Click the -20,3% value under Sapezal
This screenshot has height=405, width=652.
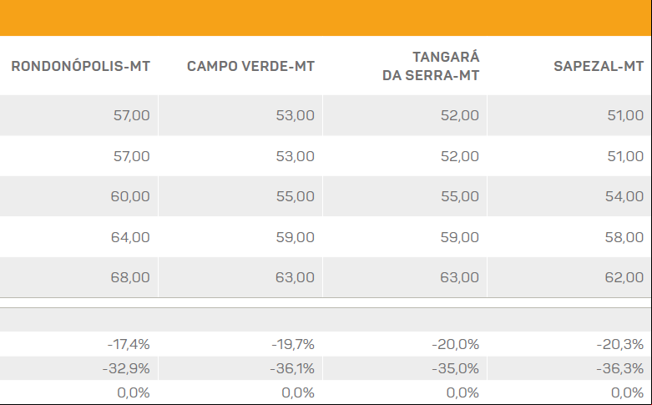pos(620,344)
